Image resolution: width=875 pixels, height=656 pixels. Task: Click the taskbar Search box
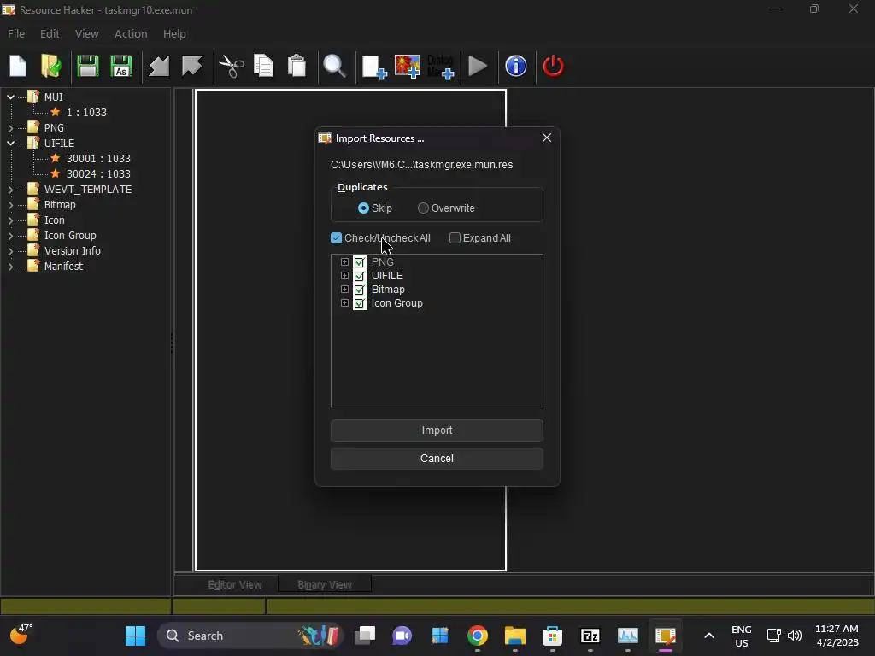(x=250, y=635)
